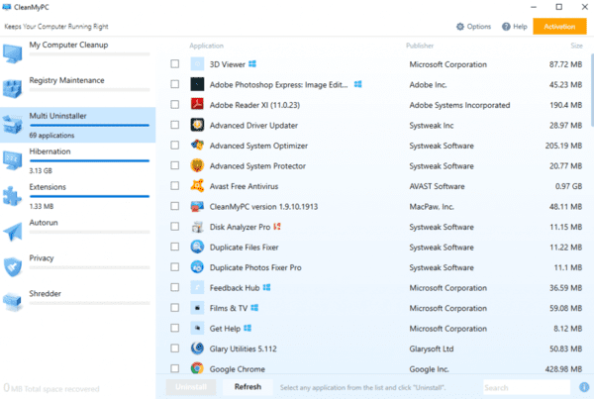Check the Advanced Driver Updater checkbox
Viewport: 594px width, 399px height.
(x=174, y=125)
